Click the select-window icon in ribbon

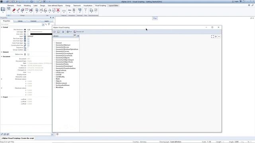coord(8,9)
